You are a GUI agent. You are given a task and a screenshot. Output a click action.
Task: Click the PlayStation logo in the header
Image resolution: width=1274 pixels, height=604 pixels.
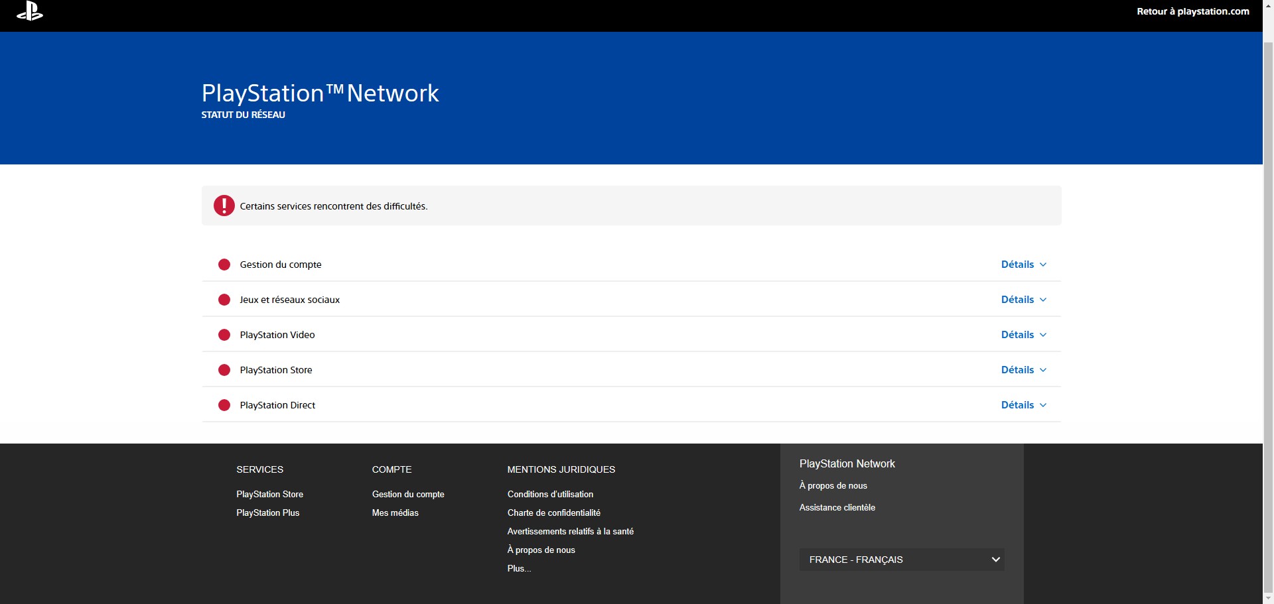[30, 11]
